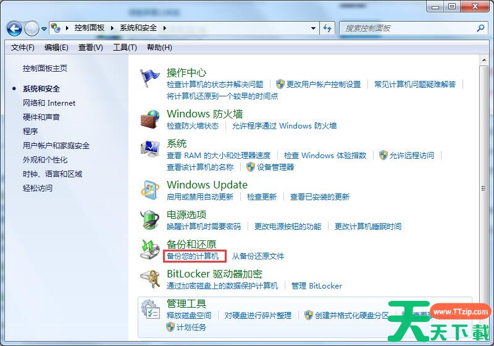Select 轻松访问 in sidebar

tap(38, 188)
